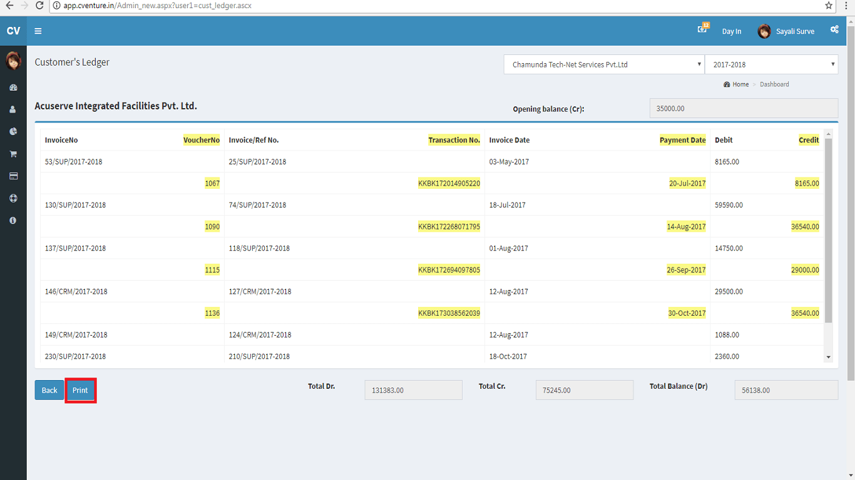The height and width of the screenshot is (480, 855).
Task: Open notifications showing the 12 badge
Action: (x=702, y=29)
